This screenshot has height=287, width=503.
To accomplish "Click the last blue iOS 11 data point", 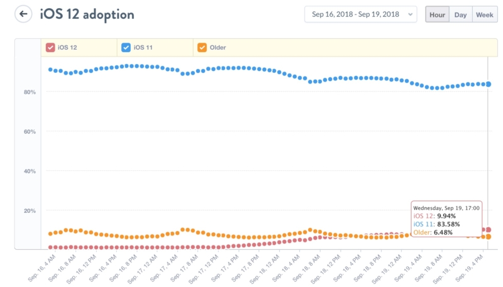I will (488, 84).
